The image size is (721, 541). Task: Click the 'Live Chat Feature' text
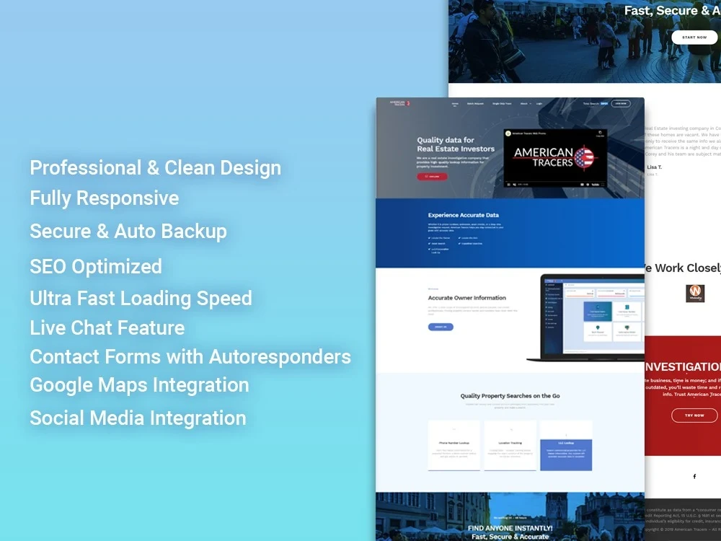pos(107,328)
